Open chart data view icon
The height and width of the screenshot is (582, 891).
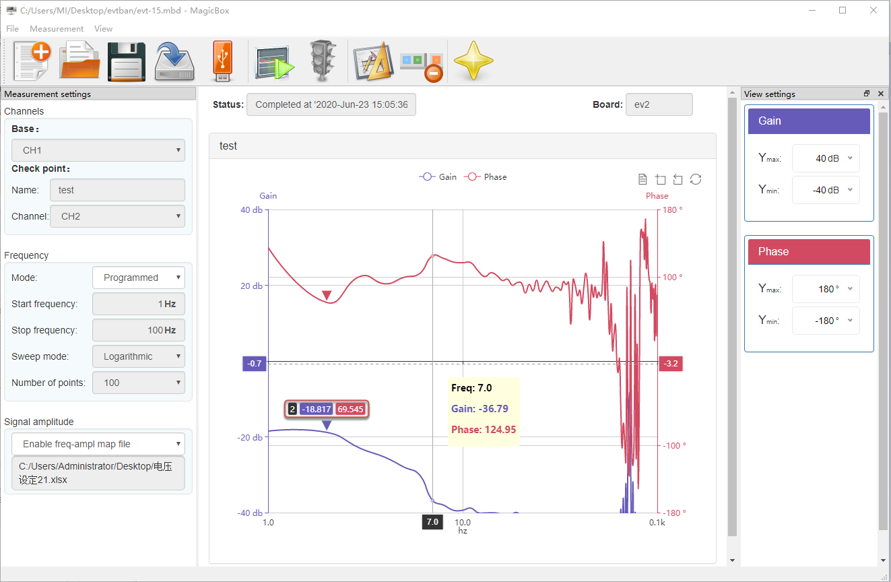[x=642, y=179]
